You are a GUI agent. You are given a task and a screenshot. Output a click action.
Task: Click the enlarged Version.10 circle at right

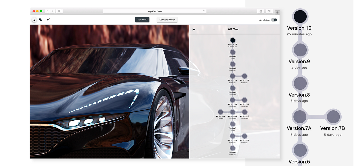[300, 16]
